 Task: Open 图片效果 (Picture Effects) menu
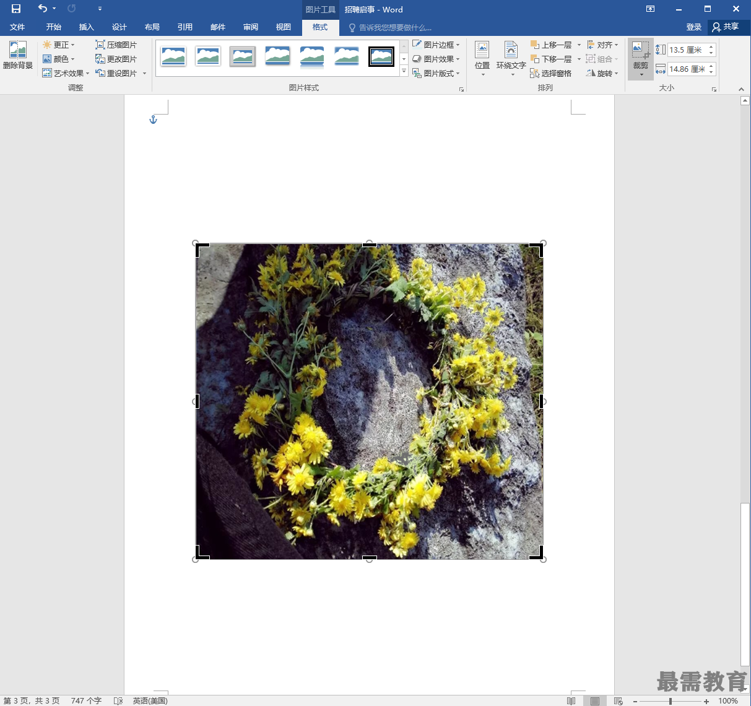436,59
